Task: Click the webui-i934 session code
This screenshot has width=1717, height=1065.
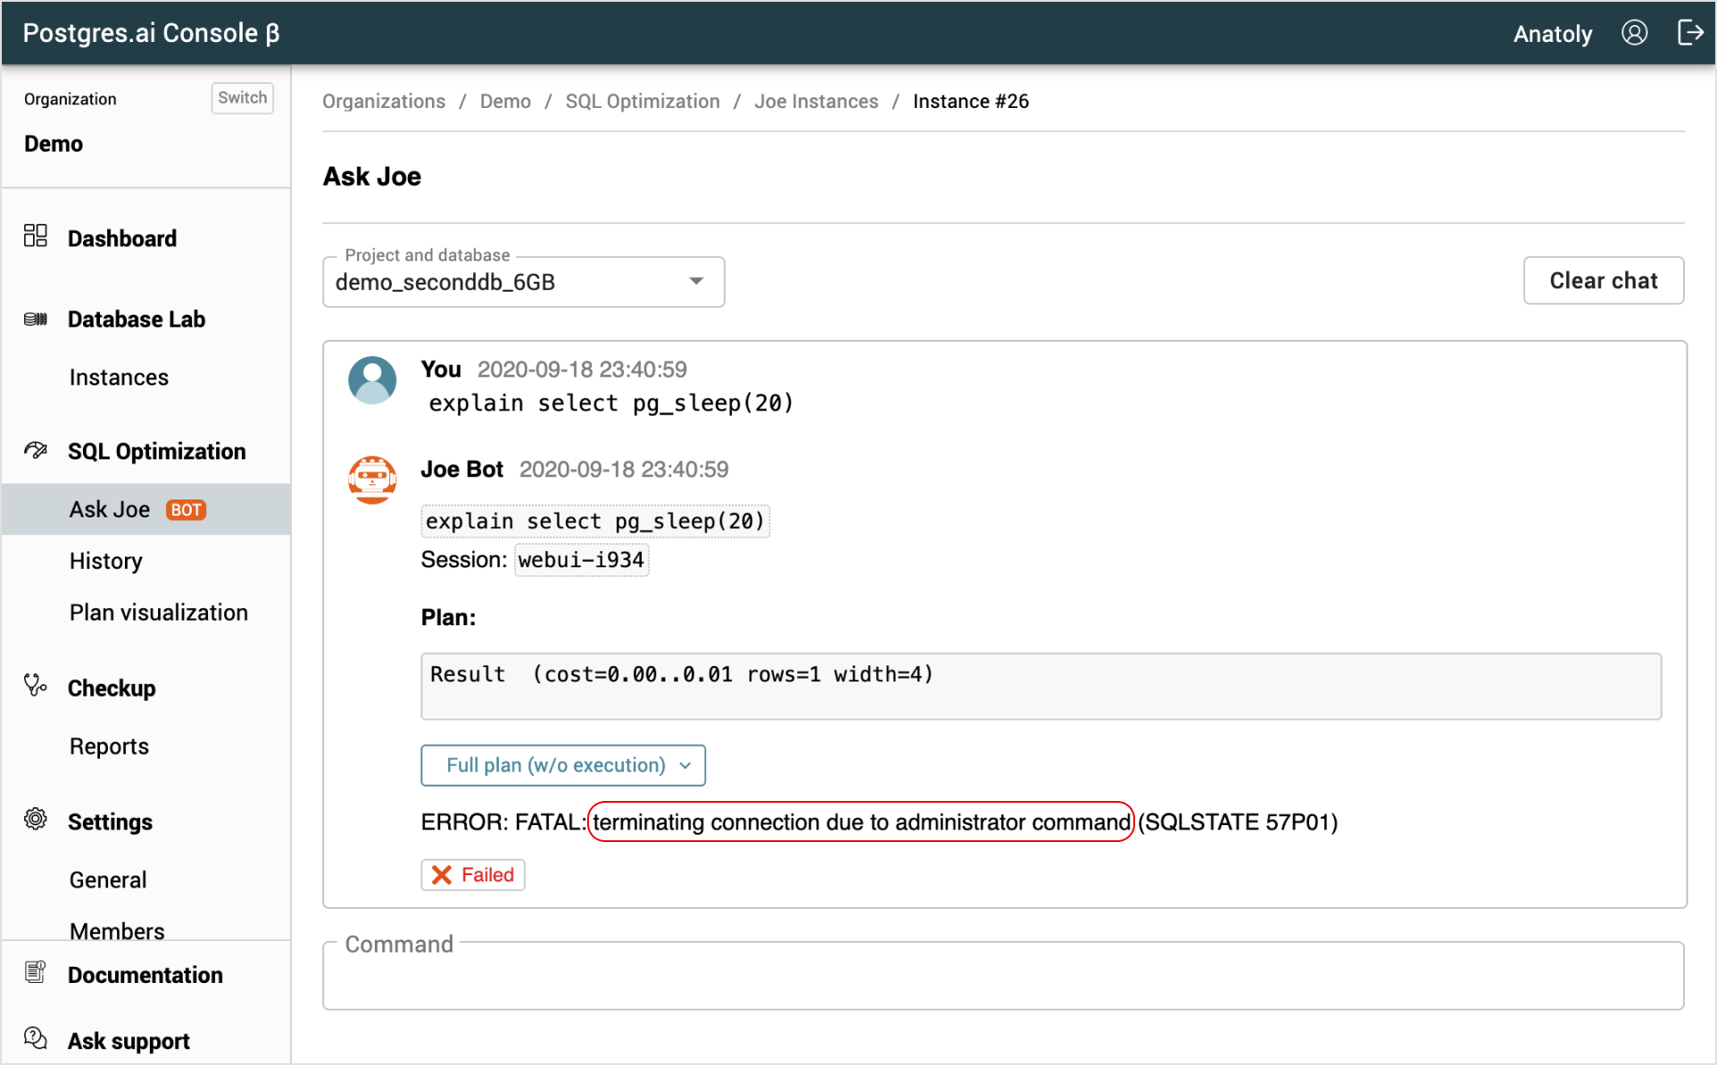Action: (x=582, y=560)
